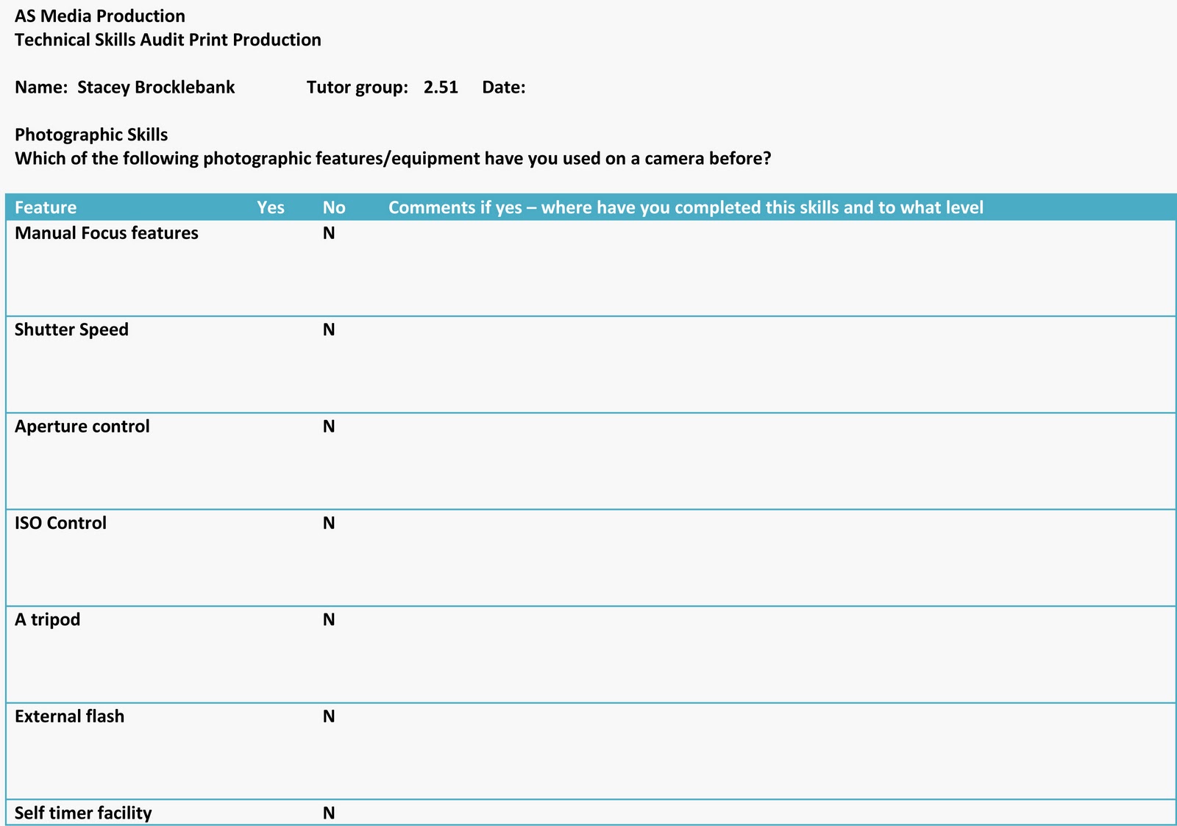Click the question about photographic features/equipment

[x=393, y=159]
